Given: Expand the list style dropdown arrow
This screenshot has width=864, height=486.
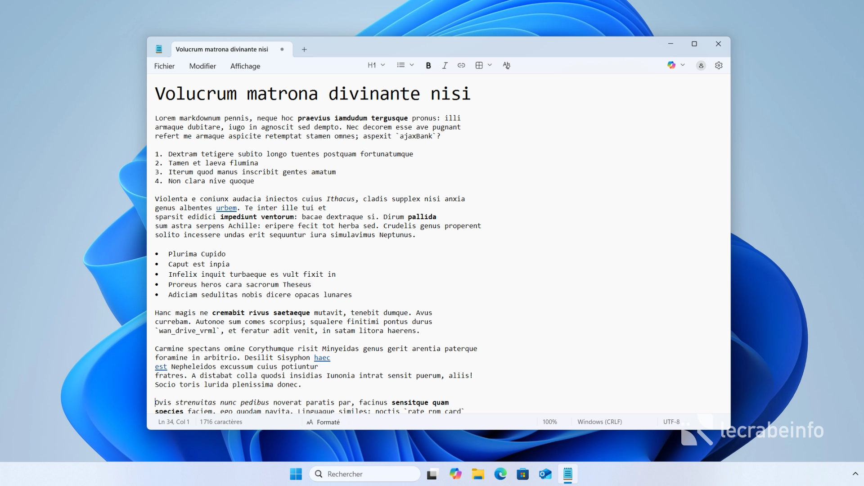Looking at the screenshot, I should click(x=412, y=65).
